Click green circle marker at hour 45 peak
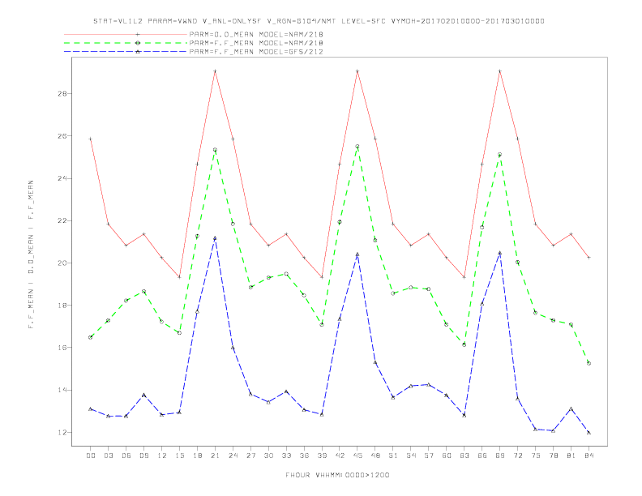Screen dimensions: 642x496 tap(357, 146)
